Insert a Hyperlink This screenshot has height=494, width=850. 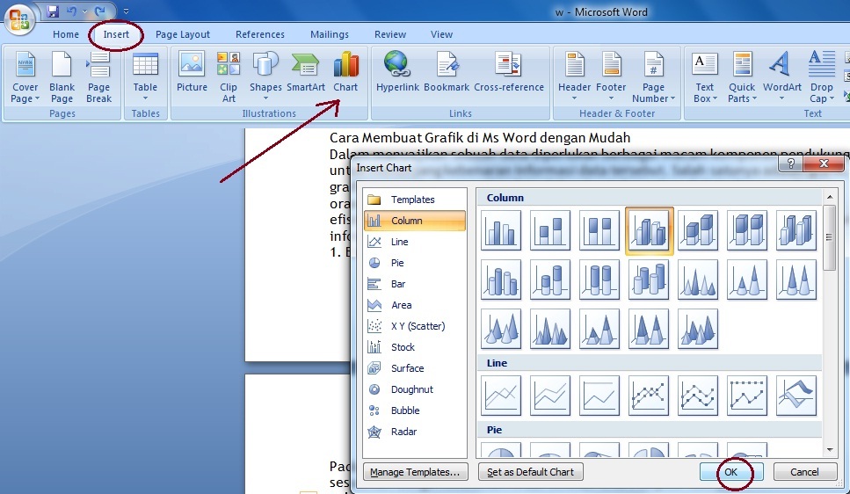click(397, 71)
